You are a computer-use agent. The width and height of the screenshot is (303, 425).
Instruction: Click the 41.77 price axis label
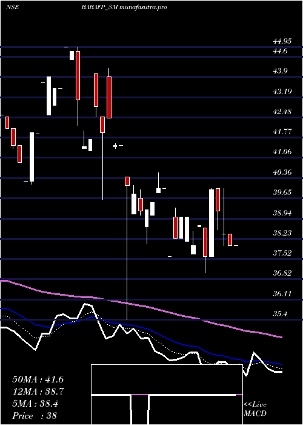[282, 132]
